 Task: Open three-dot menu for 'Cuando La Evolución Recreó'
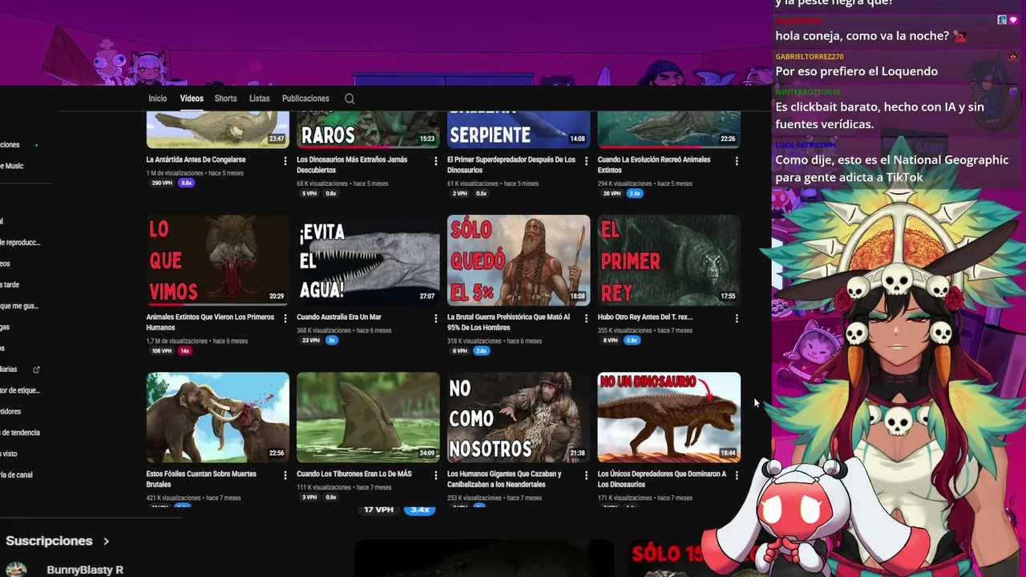(737, 161)
